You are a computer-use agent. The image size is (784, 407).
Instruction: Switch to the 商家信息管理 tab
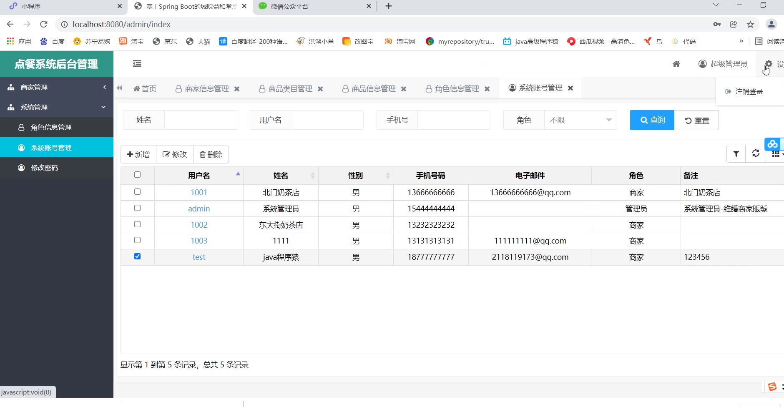(x=206, y=89)
